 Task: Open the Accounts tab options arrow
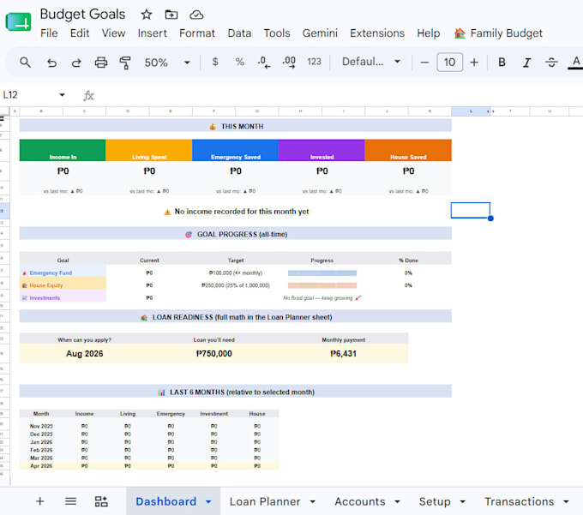tap(397, 502)
